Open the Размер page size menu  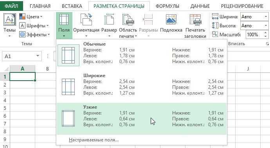pyautogui.click(x=109, y=25)
